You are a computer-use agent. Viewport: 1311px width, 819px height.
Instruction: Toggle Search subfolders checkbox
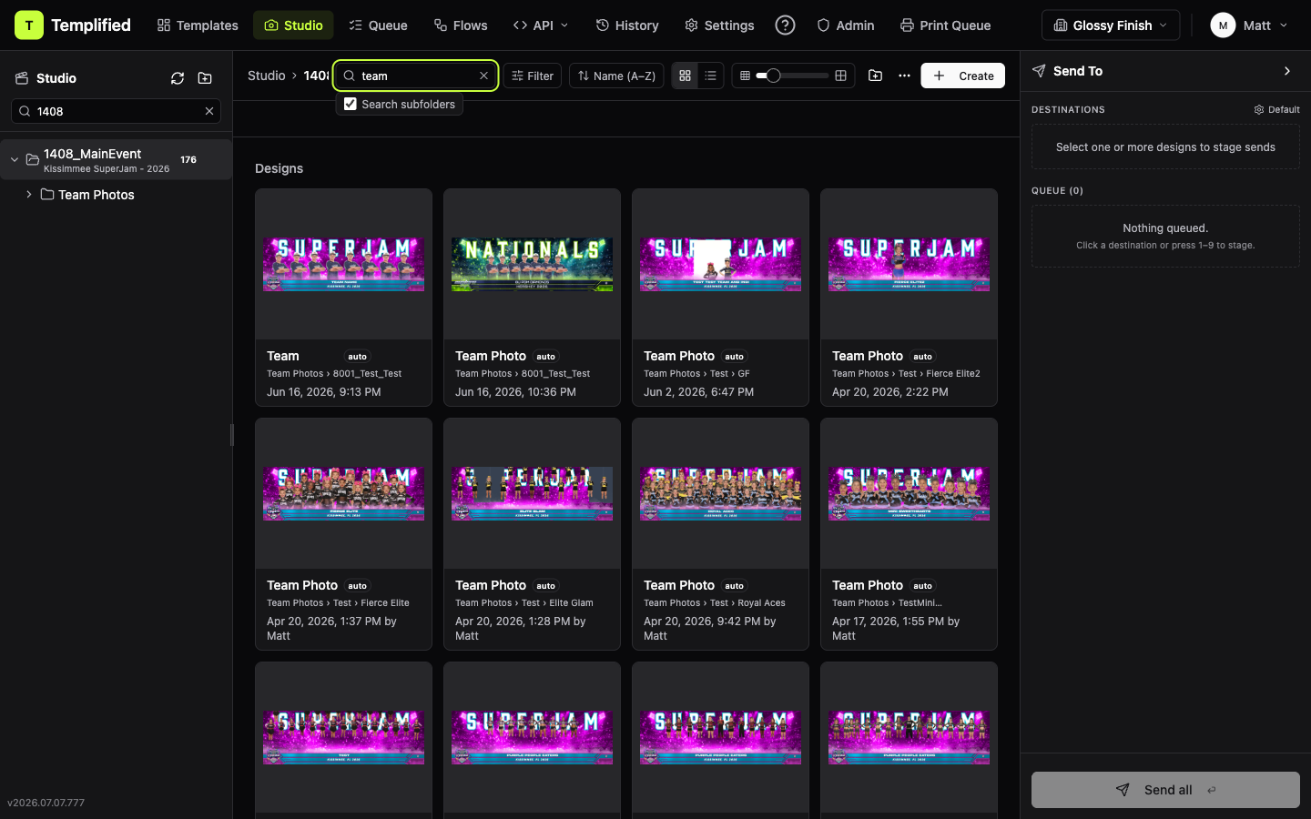click(351, 104)
